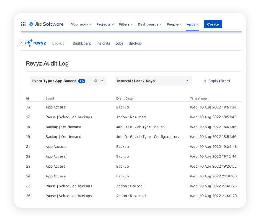This screenshot has height=223, width=260.
Task: Click the Revyz logo
Action: (36, 43)
